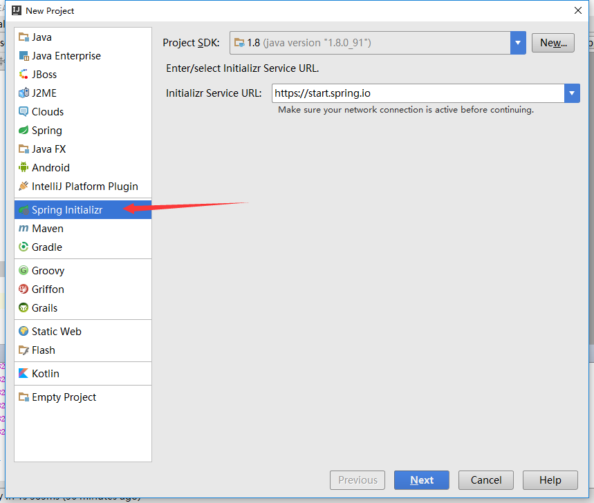Pick Clouds in the list

[x=82, y=111]
